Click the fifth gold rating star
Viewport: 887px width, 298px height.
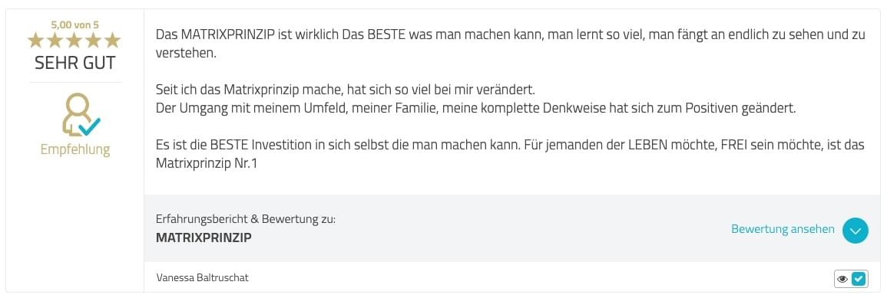click(113, 40)
